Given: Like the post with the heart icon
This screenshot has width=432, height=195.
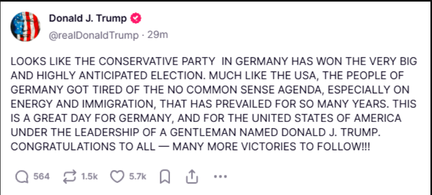Looking at the screenshot, I should [117, 177].
